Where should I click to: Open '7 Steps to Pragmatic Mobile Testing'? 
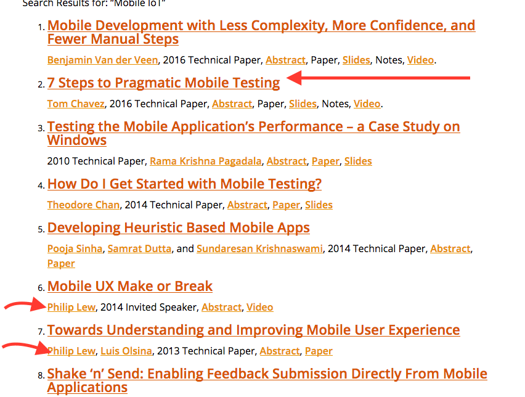pyautogui.click(x=163, y=83)
